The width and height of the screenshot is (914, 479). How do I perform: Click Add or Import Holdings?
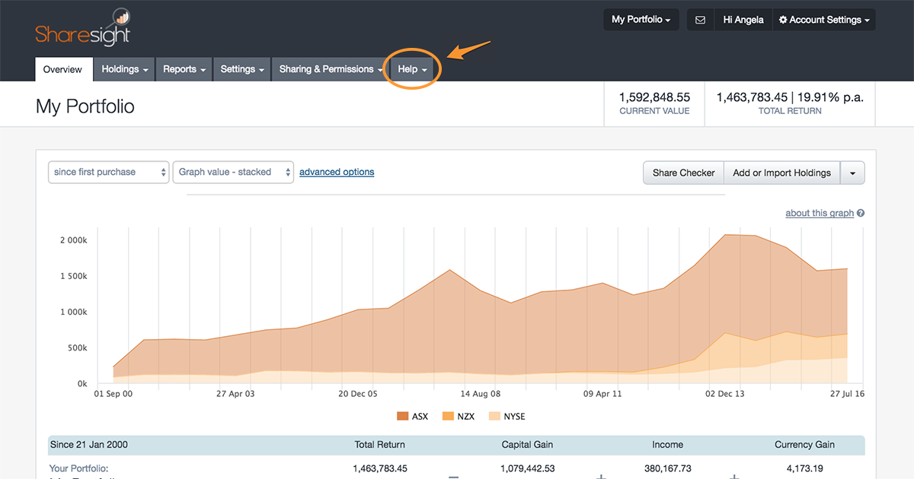click(781, 173)
